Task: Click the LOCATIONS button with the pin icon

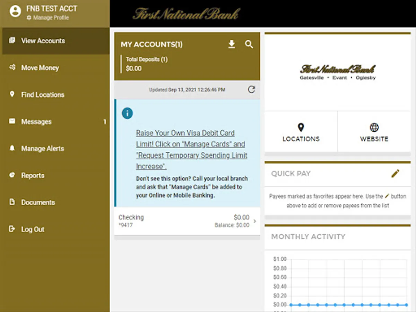Action: coord(301,132)
